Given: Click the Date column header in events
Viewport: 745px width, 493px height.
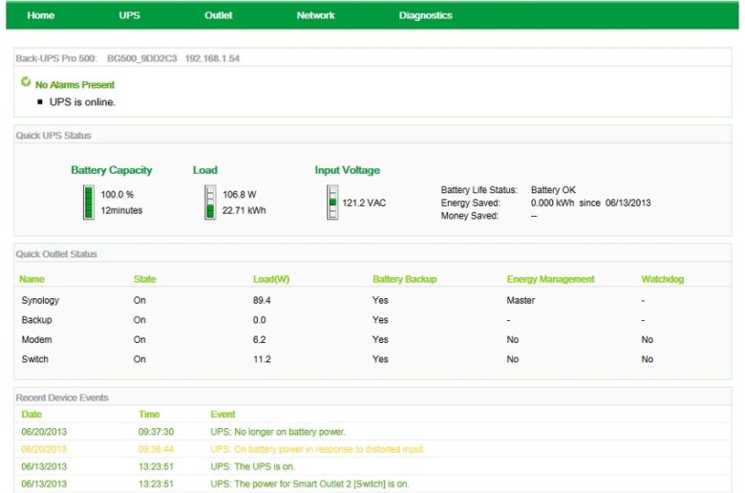Looking at the screenshot, I should pos(32,414).
